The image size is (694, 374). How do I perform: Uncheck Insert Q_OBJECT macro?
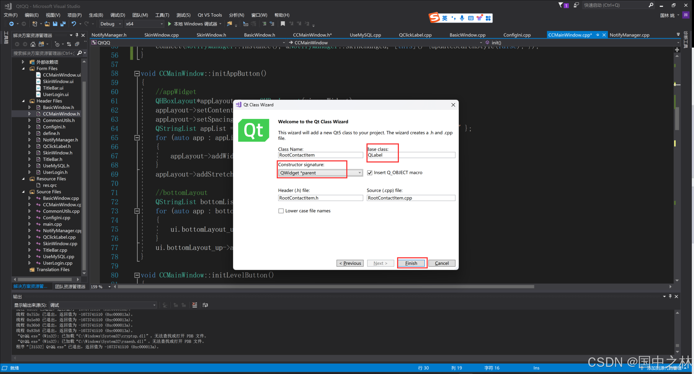coord(370,173)
